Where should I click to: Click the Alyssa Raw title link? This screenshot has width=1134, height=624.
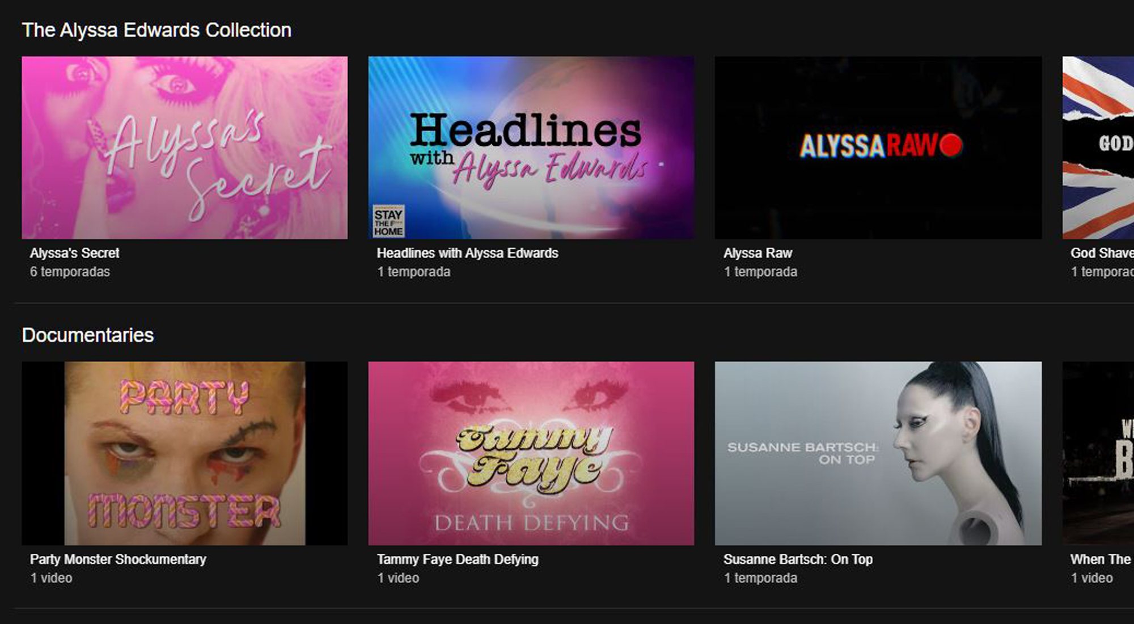(x=758, y=253)
